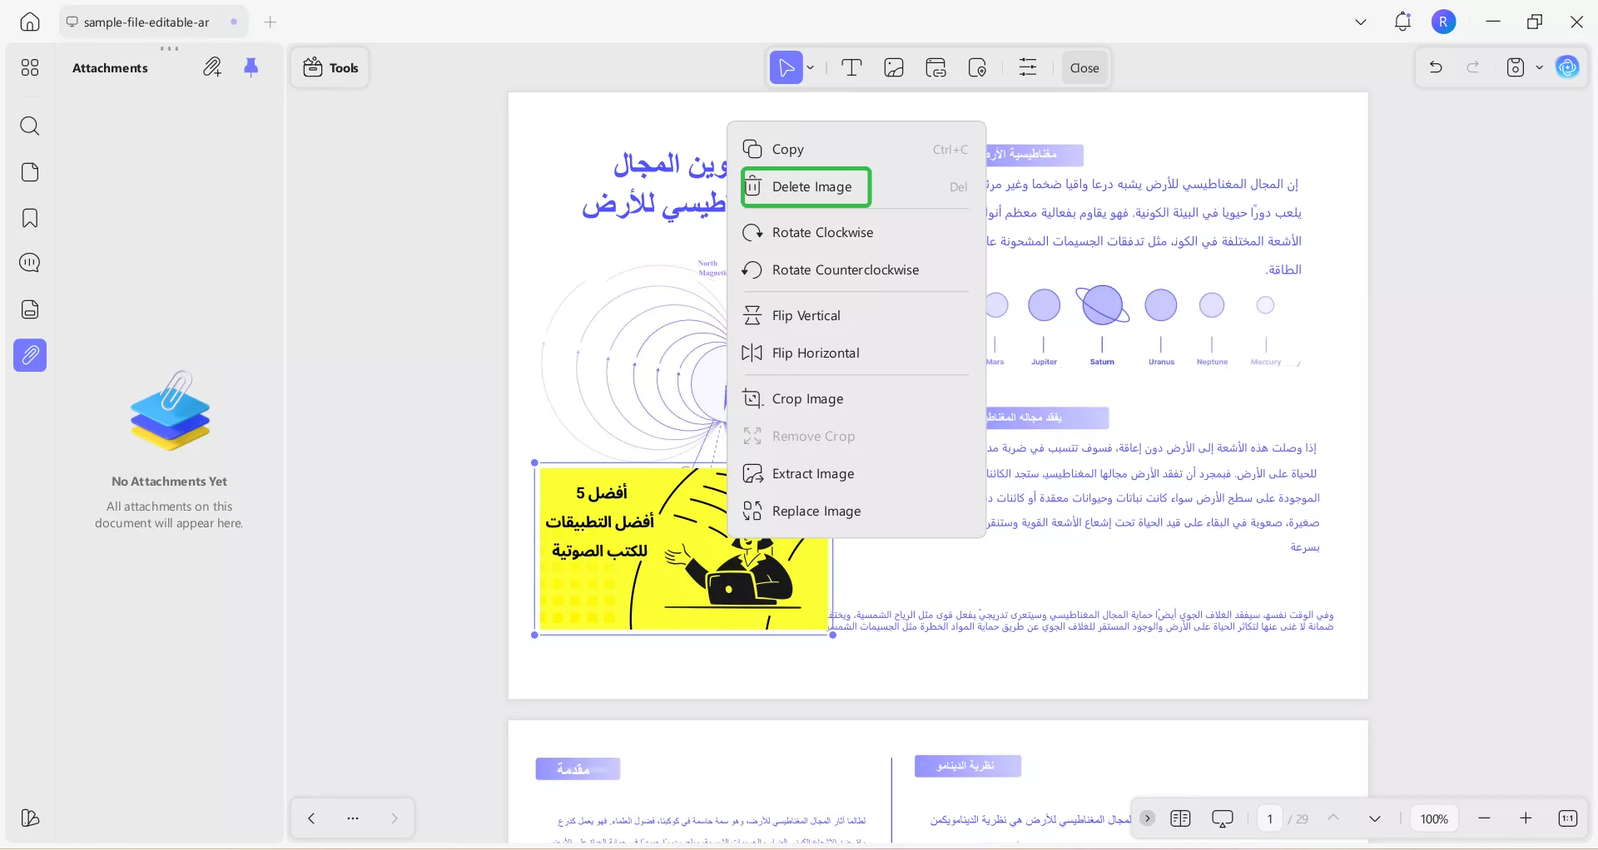Expand the selection tool dropdown arrow
The height and width of the screenshot is (850, 1598).
pos(808,67)
